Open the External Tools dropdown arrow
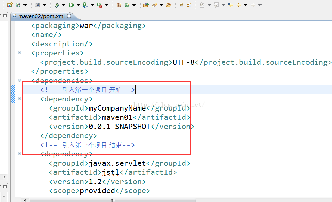This screenshot has width=332, height=202. [107, 5]
